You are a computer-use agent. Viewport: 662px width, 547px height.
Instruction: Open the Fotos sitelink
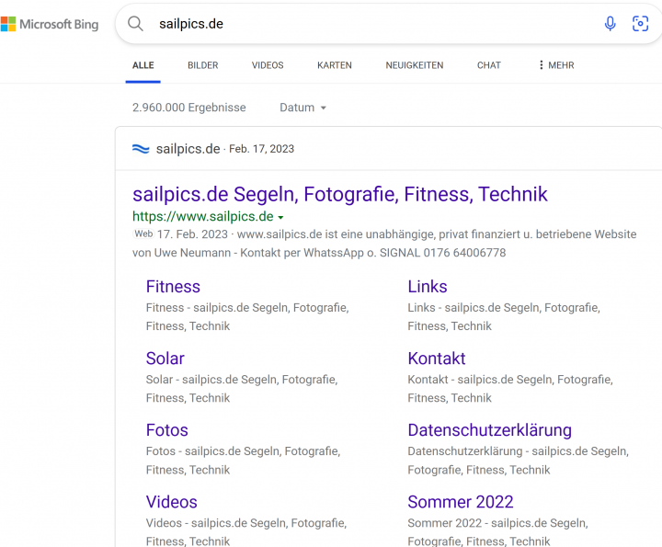tap(166, 430)
